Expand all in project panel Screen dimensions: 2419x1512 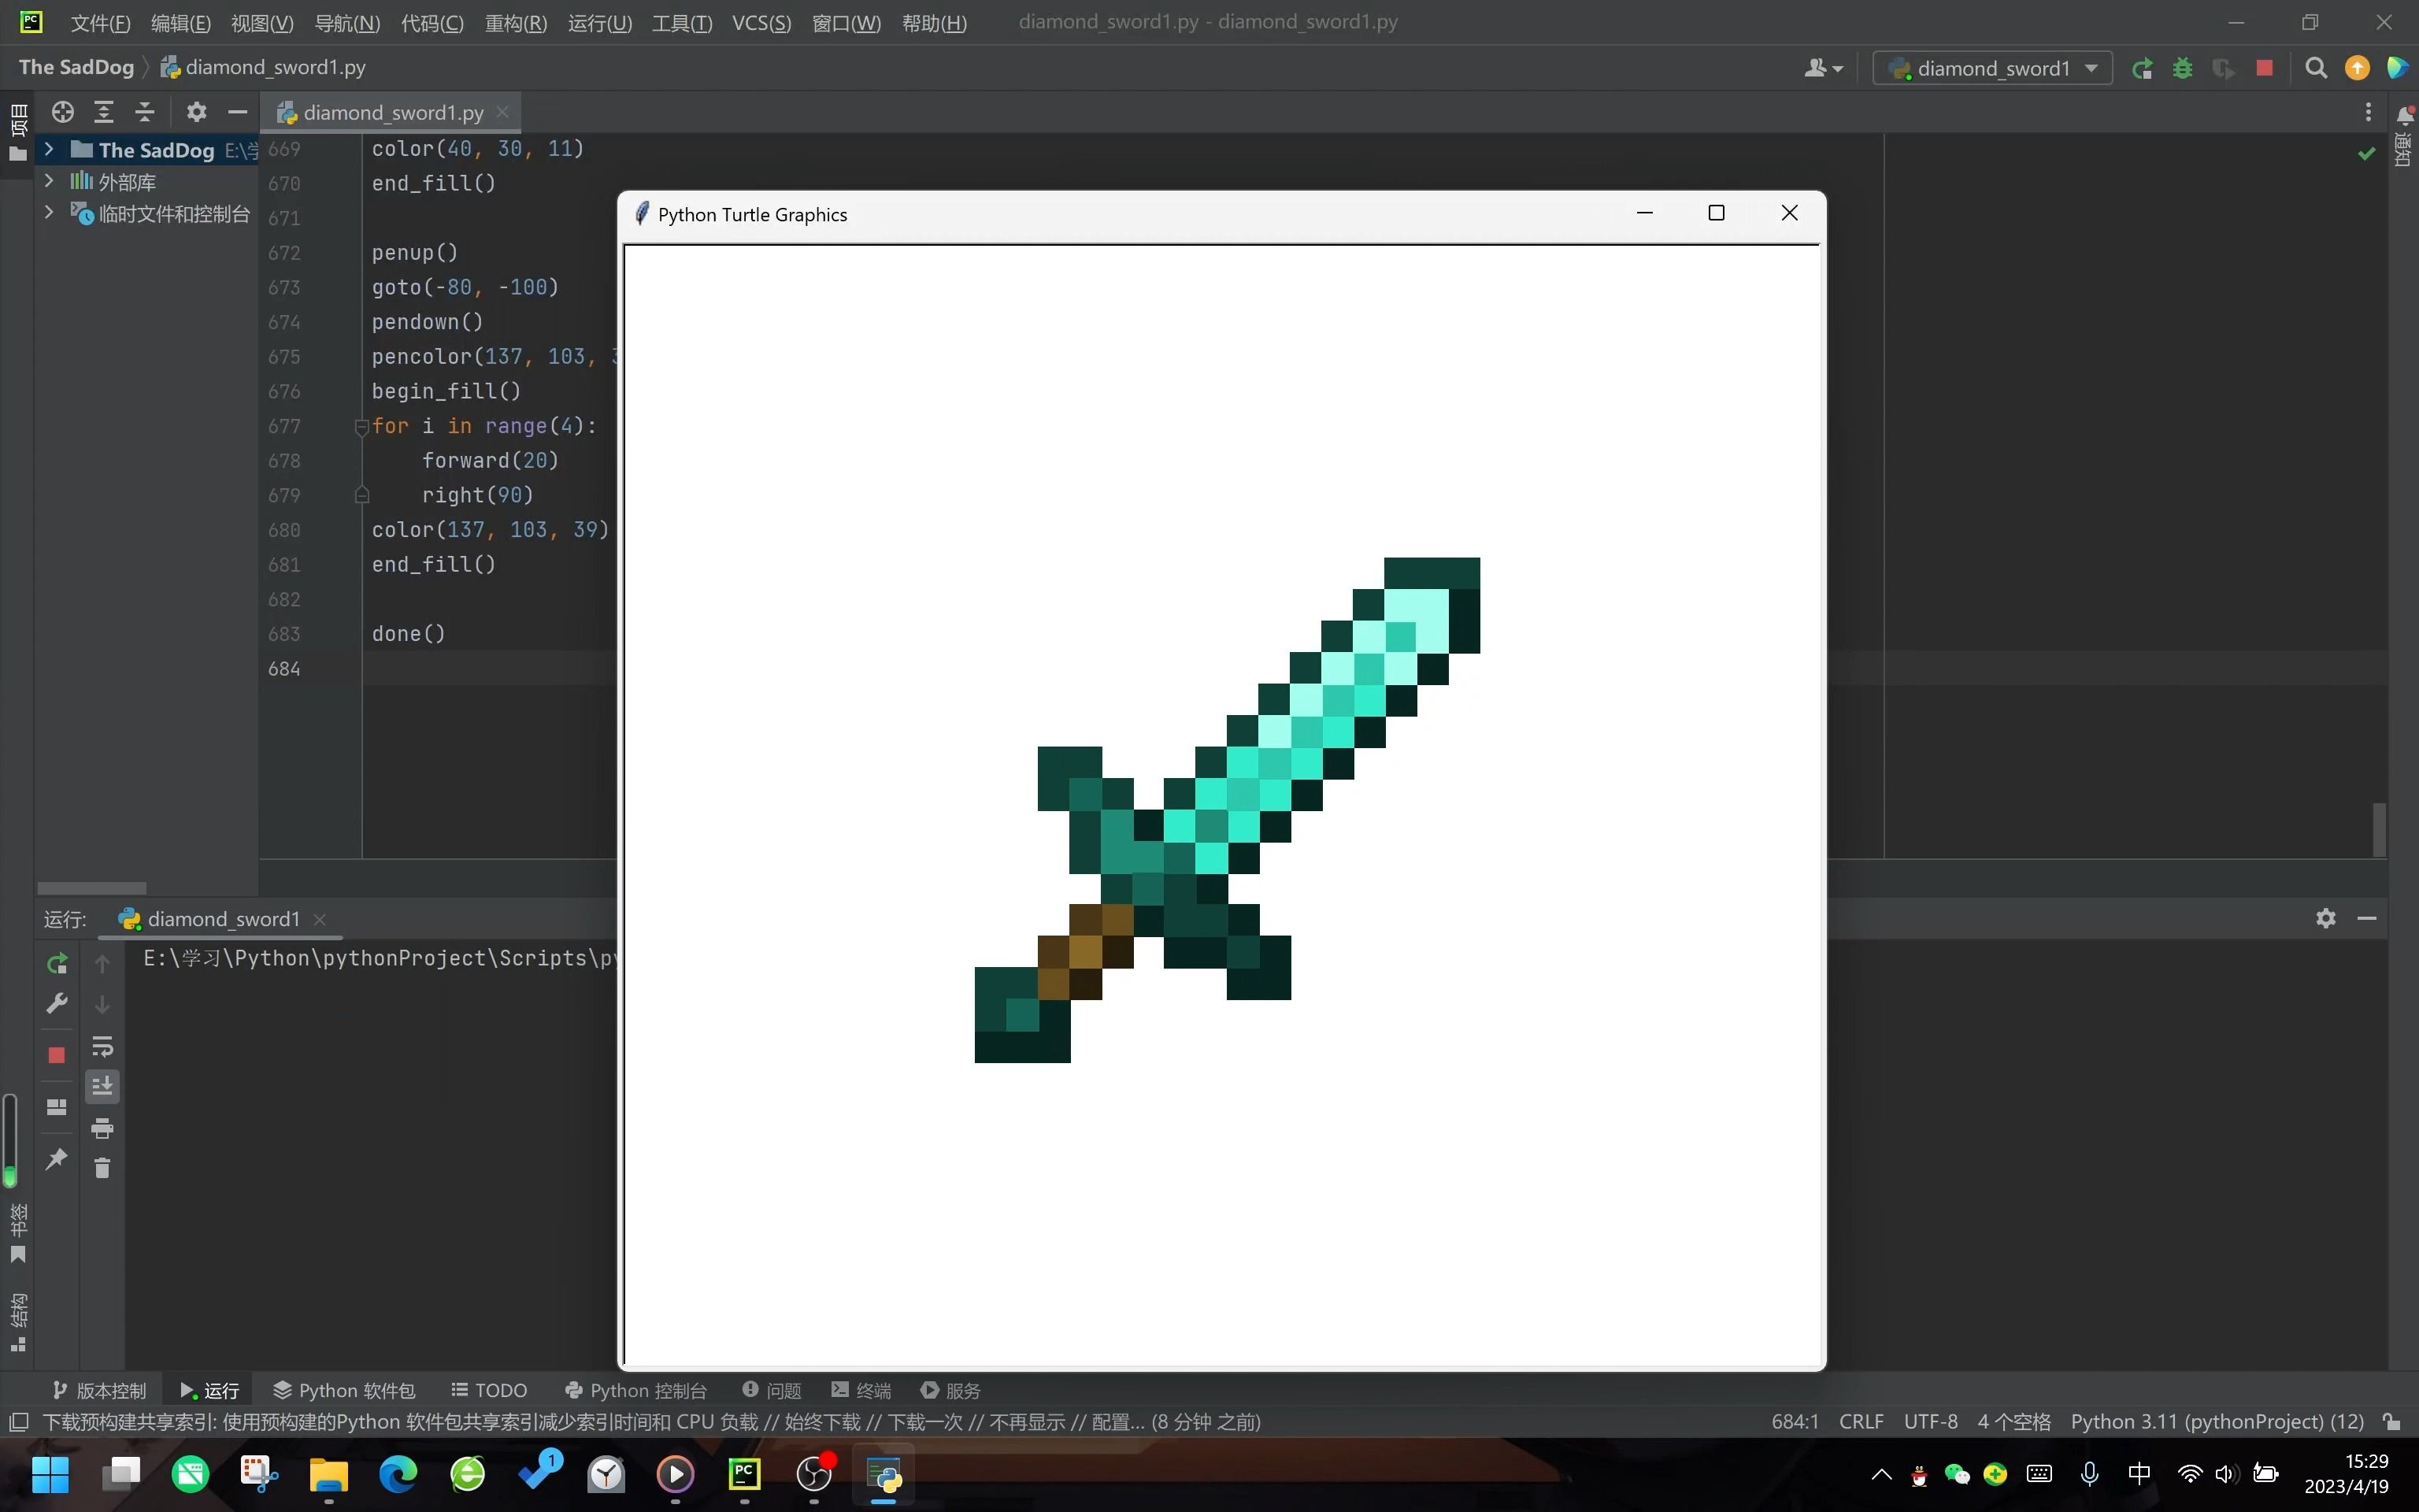(104, 112)
